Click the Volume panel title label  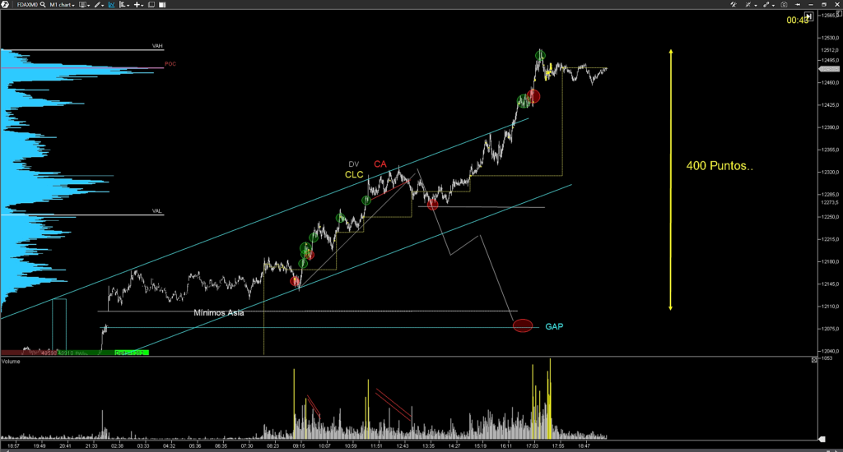click(12, 362)
